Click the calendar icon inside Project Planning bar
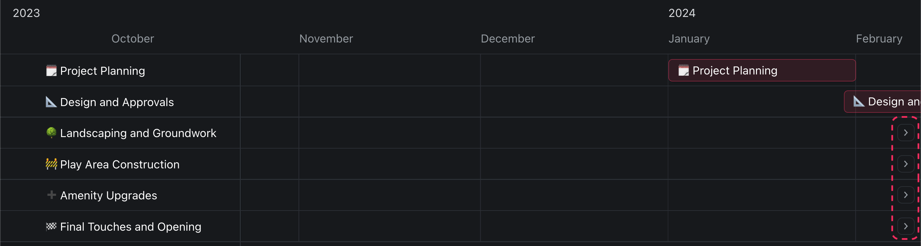Viewport: 921px width, 246px height. click(x=683, y=70)
